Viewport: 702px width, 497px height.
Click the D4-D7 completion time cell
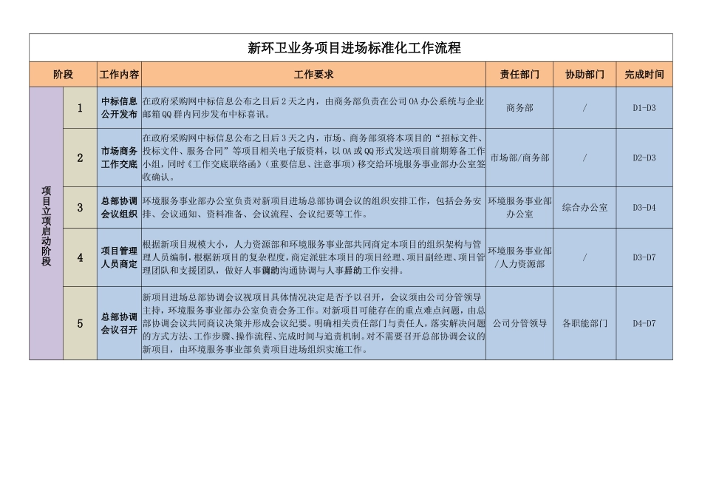(644, 323)
